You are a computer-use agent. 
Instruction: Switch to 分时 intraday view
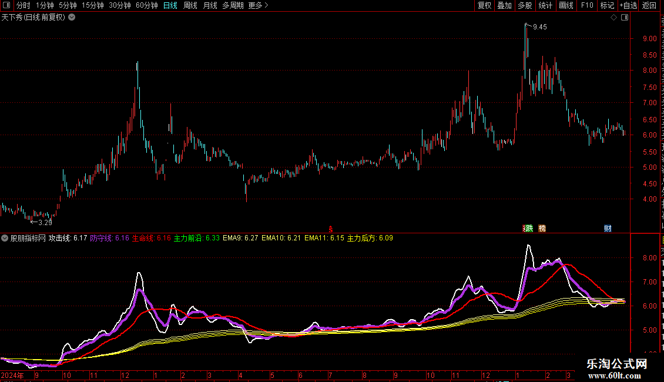[x=24, y=5]
